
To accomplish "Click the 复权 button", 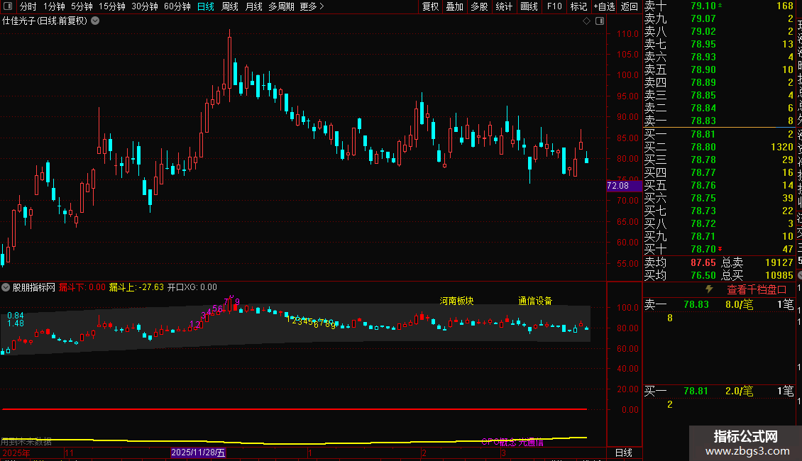I will [x=430, y=6].
